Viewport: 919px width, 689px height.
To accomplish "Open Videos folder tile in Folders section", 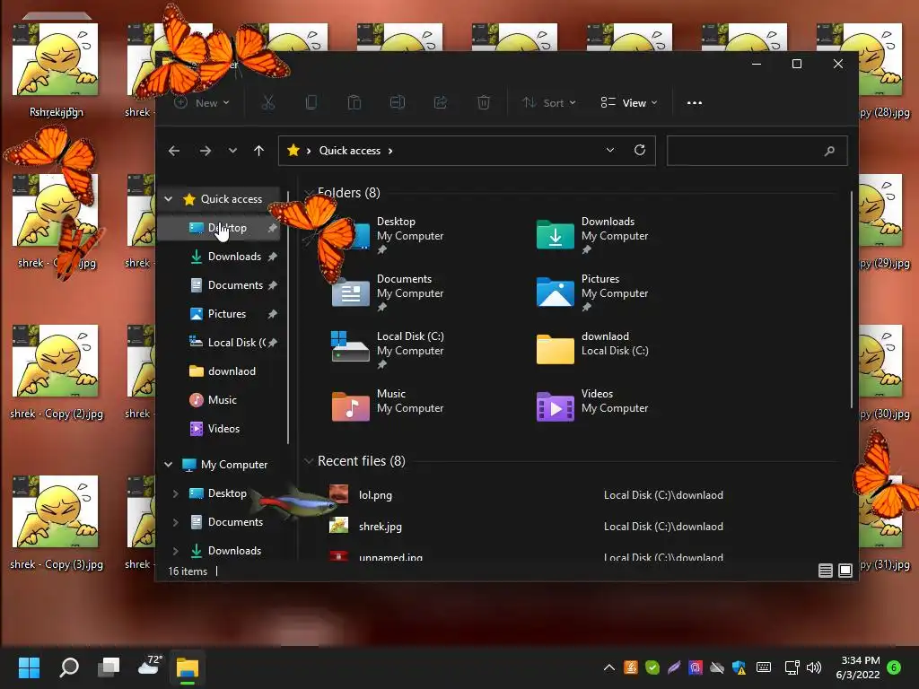I will (x=592, y=405).
